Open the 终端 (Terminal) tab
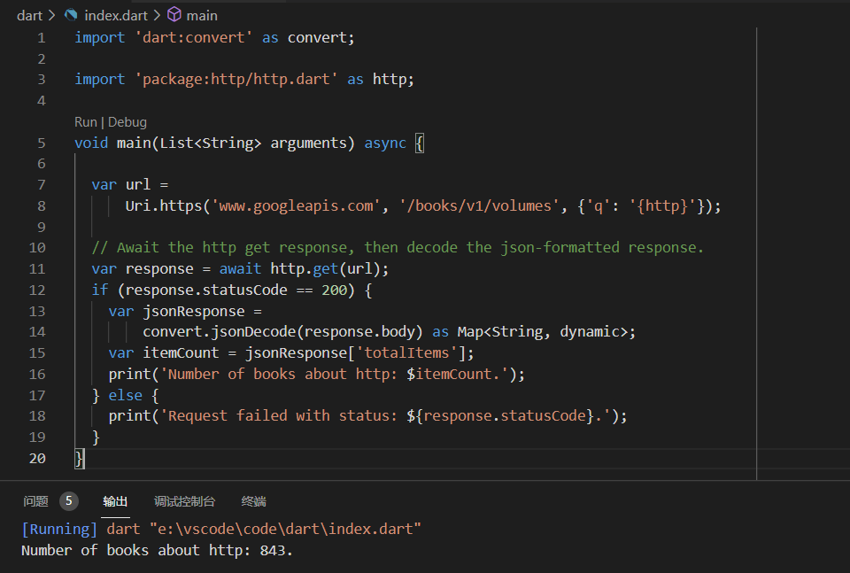This screenshot has width=850, height=573. coord(254,501)
